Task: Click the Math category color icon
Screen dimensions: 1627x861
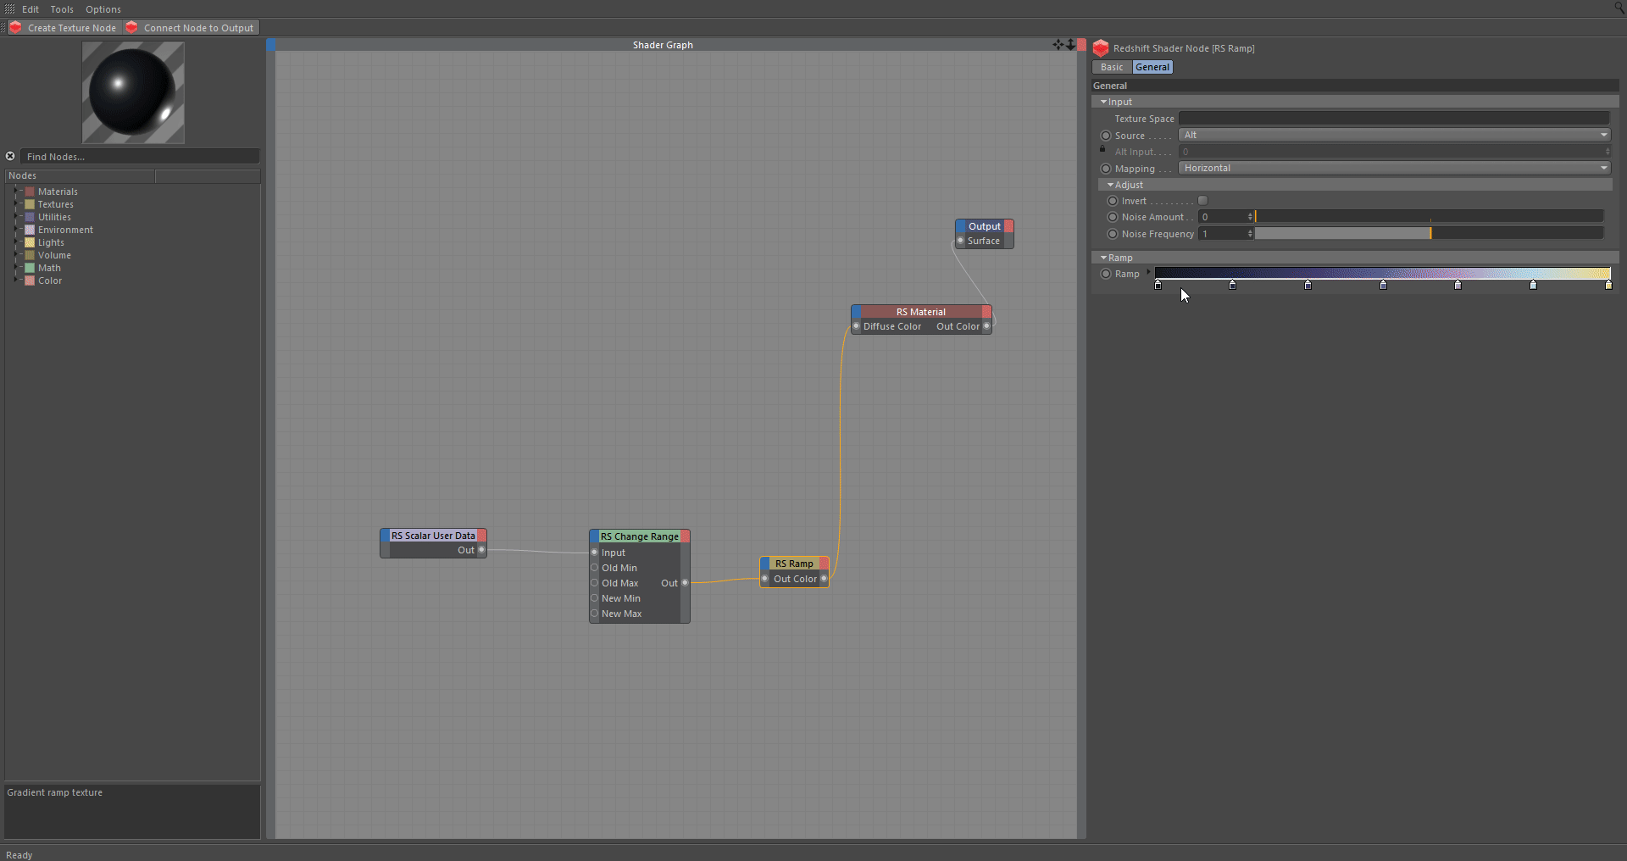Action: (x=30, y=268)
